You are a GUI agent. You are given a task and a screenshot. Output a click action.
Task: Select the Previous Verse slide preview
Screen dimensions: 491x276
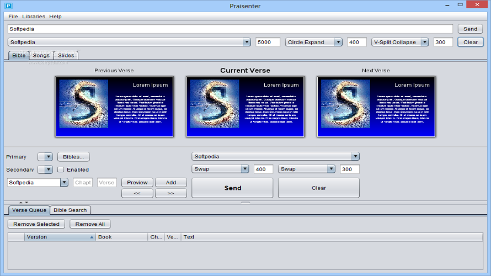click(114, 107)
